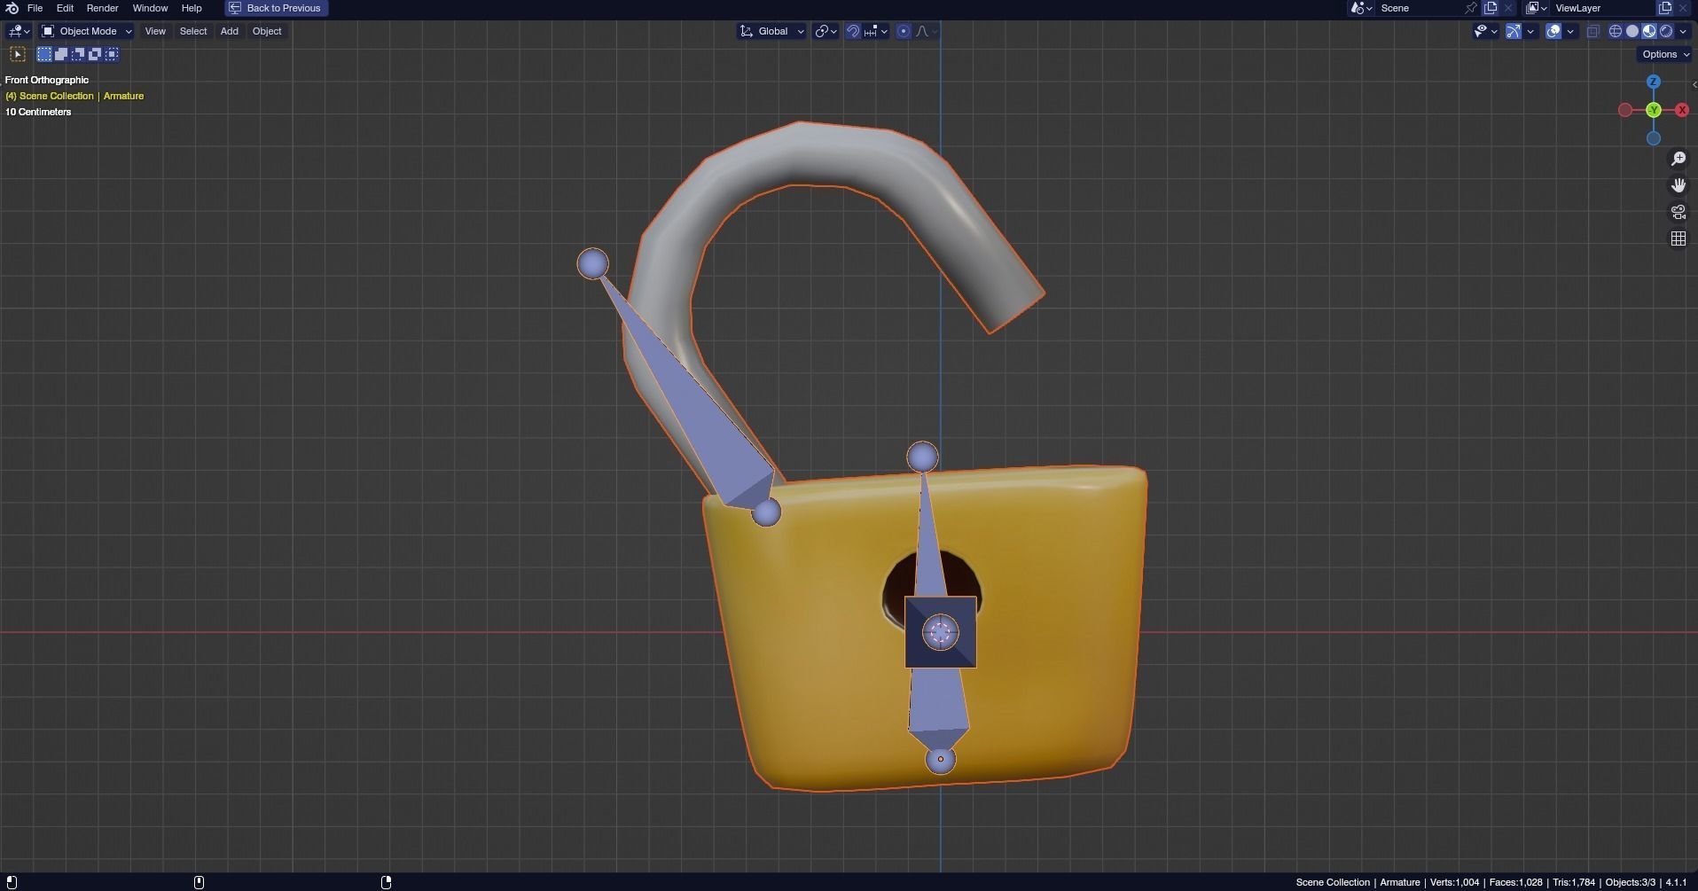Click the Faces:1,028 status bar text
Viewport: 1698px width, 891px height.
tap(1515, 882)
